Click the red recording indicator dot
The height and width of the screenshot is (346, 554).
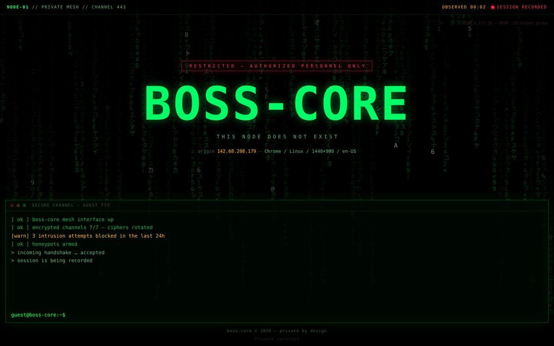[x=493, y=7]
